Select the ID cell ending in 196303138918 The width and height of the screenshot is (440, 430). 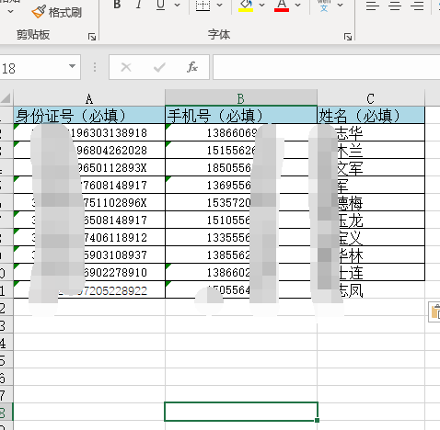(x=89, y=132)
